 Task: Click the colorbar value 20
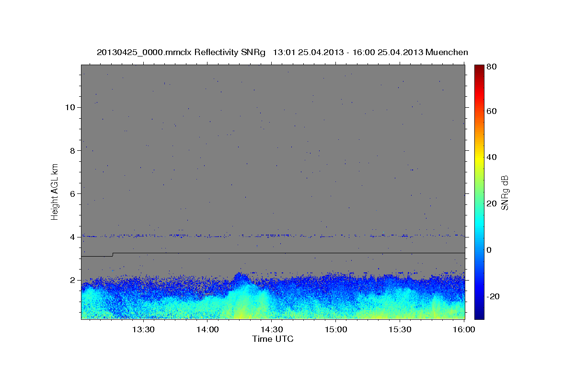point(491,203)
